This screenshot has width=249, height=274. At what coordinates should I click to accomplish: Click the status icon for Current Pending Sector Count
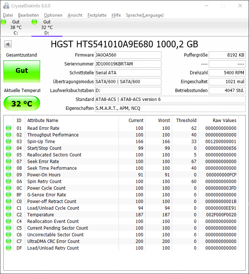tap(8, 228)
